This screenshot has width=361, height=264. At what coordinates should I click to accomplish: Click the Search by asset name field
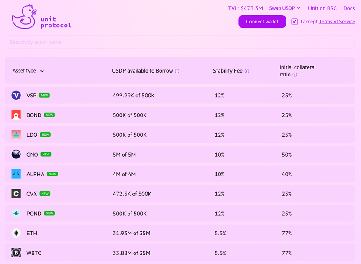(x=180, y=42)
